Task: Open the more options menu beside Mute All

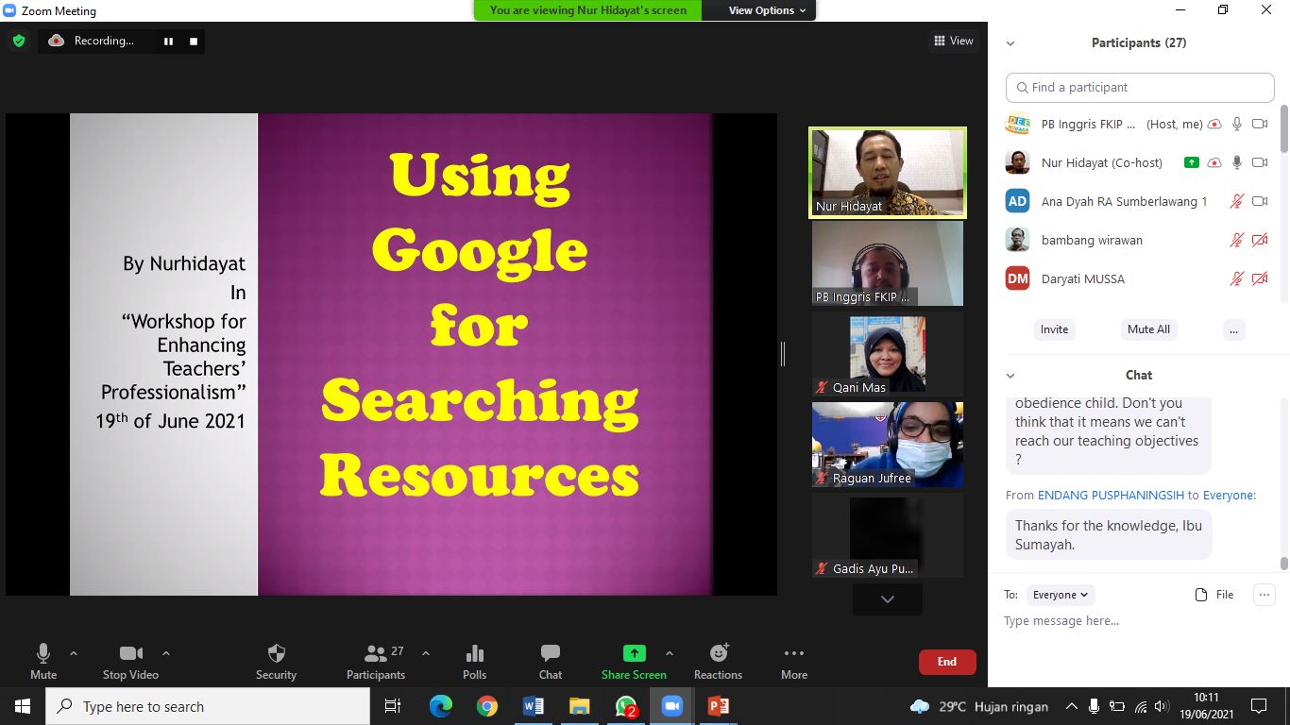Action: (x=1234, y=329)
